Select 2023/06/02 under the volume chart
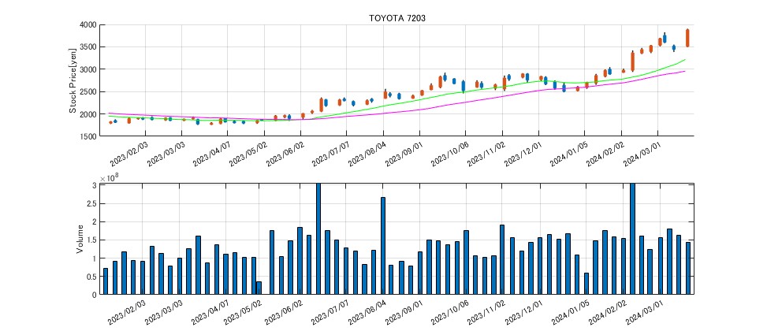This screenshot has width=767, height=331. 284,312
